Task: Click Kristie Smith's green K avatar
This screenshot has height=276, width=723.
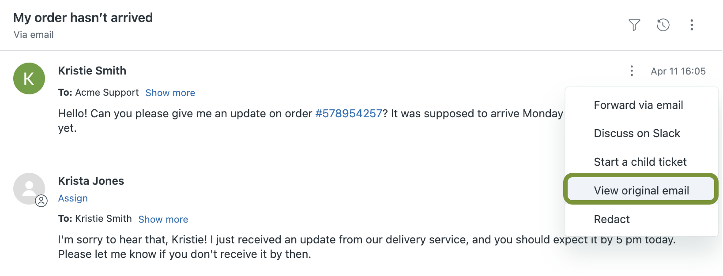Action: click(x=29, y=78)
